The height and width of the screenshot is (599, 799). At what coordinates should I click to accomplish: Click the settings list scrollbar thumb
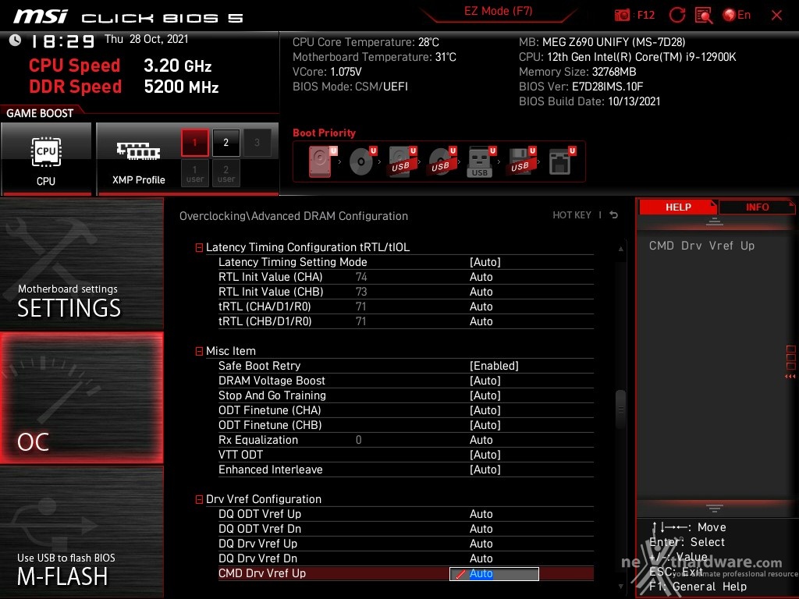620,409
